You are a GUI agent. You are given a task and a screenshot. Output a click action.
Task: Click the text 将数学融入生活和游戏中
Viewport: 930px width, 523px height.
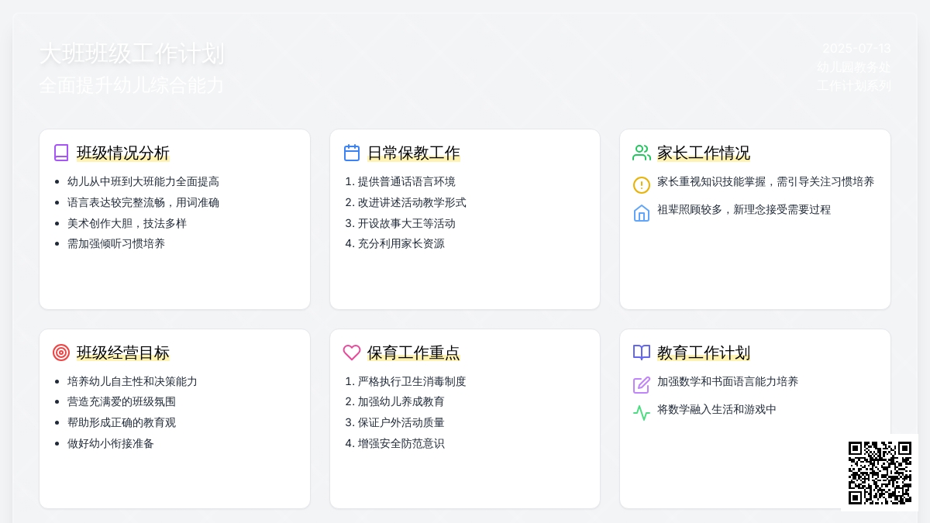[x=717, y=409]
